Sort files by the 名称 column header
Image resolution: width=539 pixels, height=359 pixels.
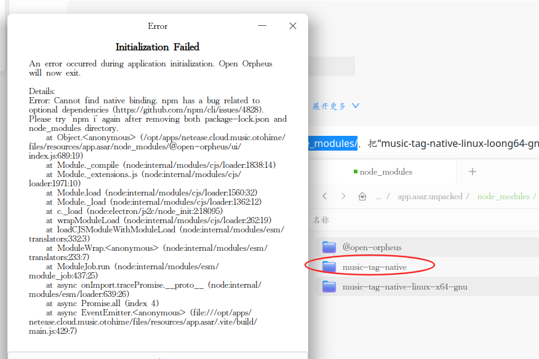click(x=321, y=220)
